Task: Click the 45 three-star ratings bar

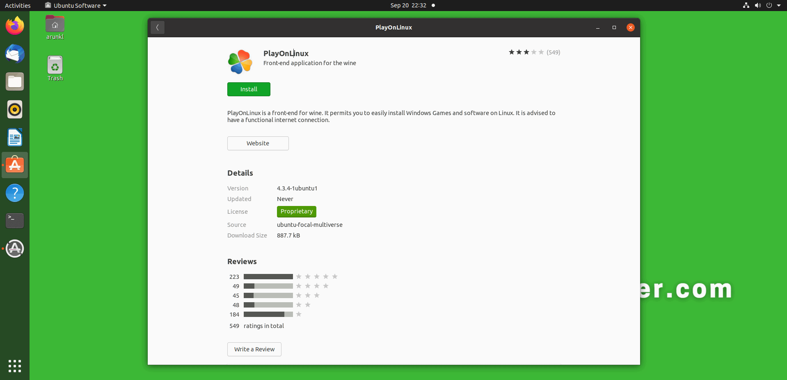Action: pos(268,296)
